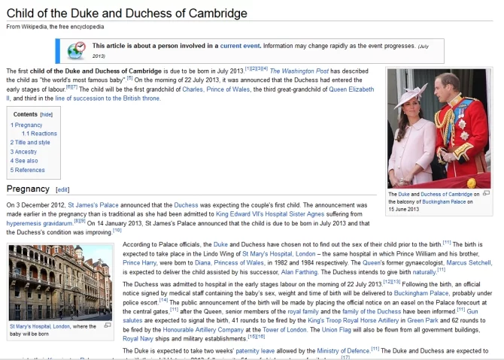Hide the Contents table
The image size is (504, 360).
click(x=46, y=114)
